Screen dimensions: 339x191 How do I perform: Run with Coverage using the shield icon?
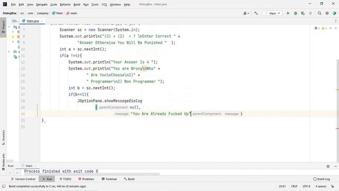click(303, 13)
